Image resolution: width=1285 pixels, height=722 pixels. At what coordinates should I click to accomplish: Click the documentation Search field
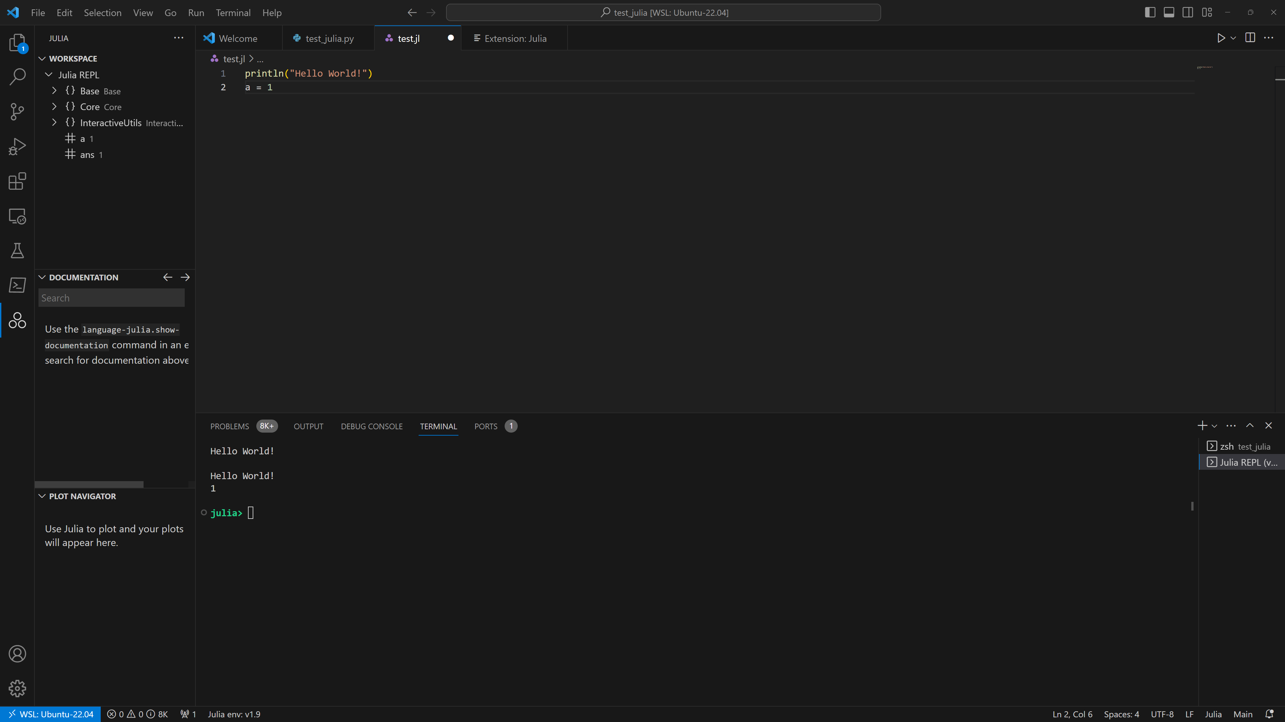(x=111, y=298)
